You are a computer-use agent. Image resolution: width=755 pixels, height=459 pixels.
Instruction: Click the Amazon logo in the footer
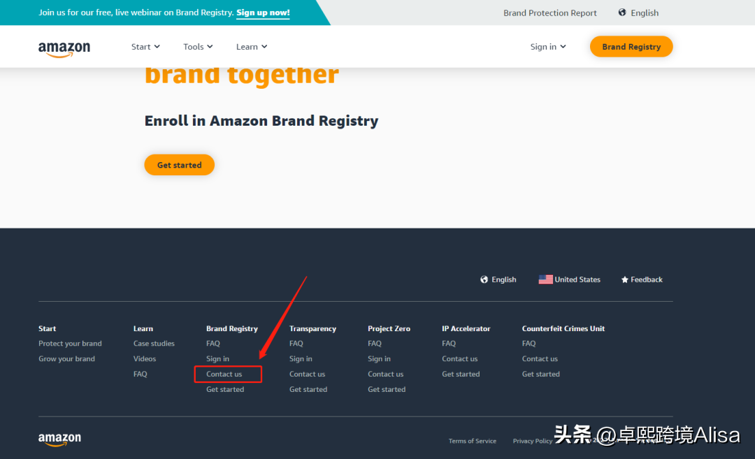pyautogui.click(x=59, y=439)
